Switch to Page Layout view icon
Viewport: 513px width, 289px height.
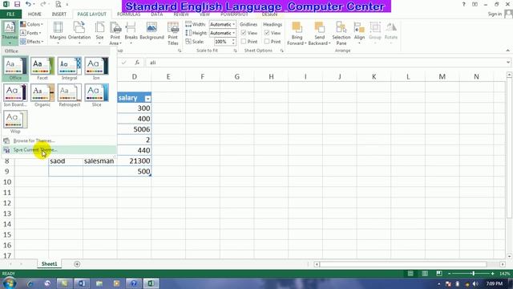(425, 273)
